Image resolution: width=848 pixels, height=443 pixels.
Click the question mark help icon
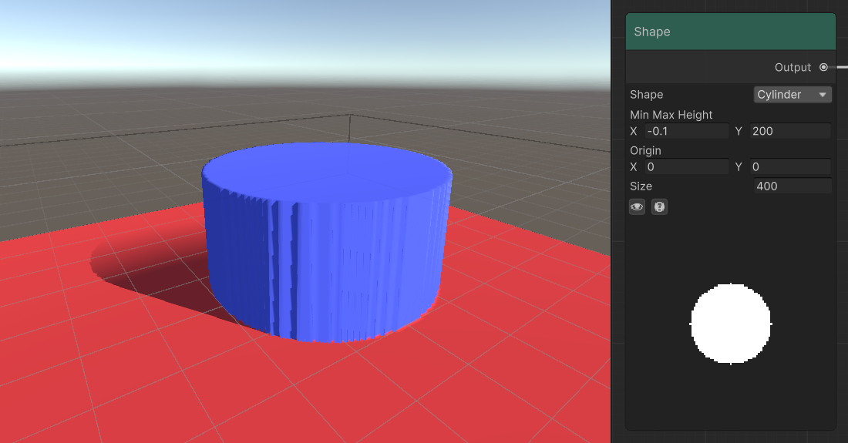click(x=659, y=206)
